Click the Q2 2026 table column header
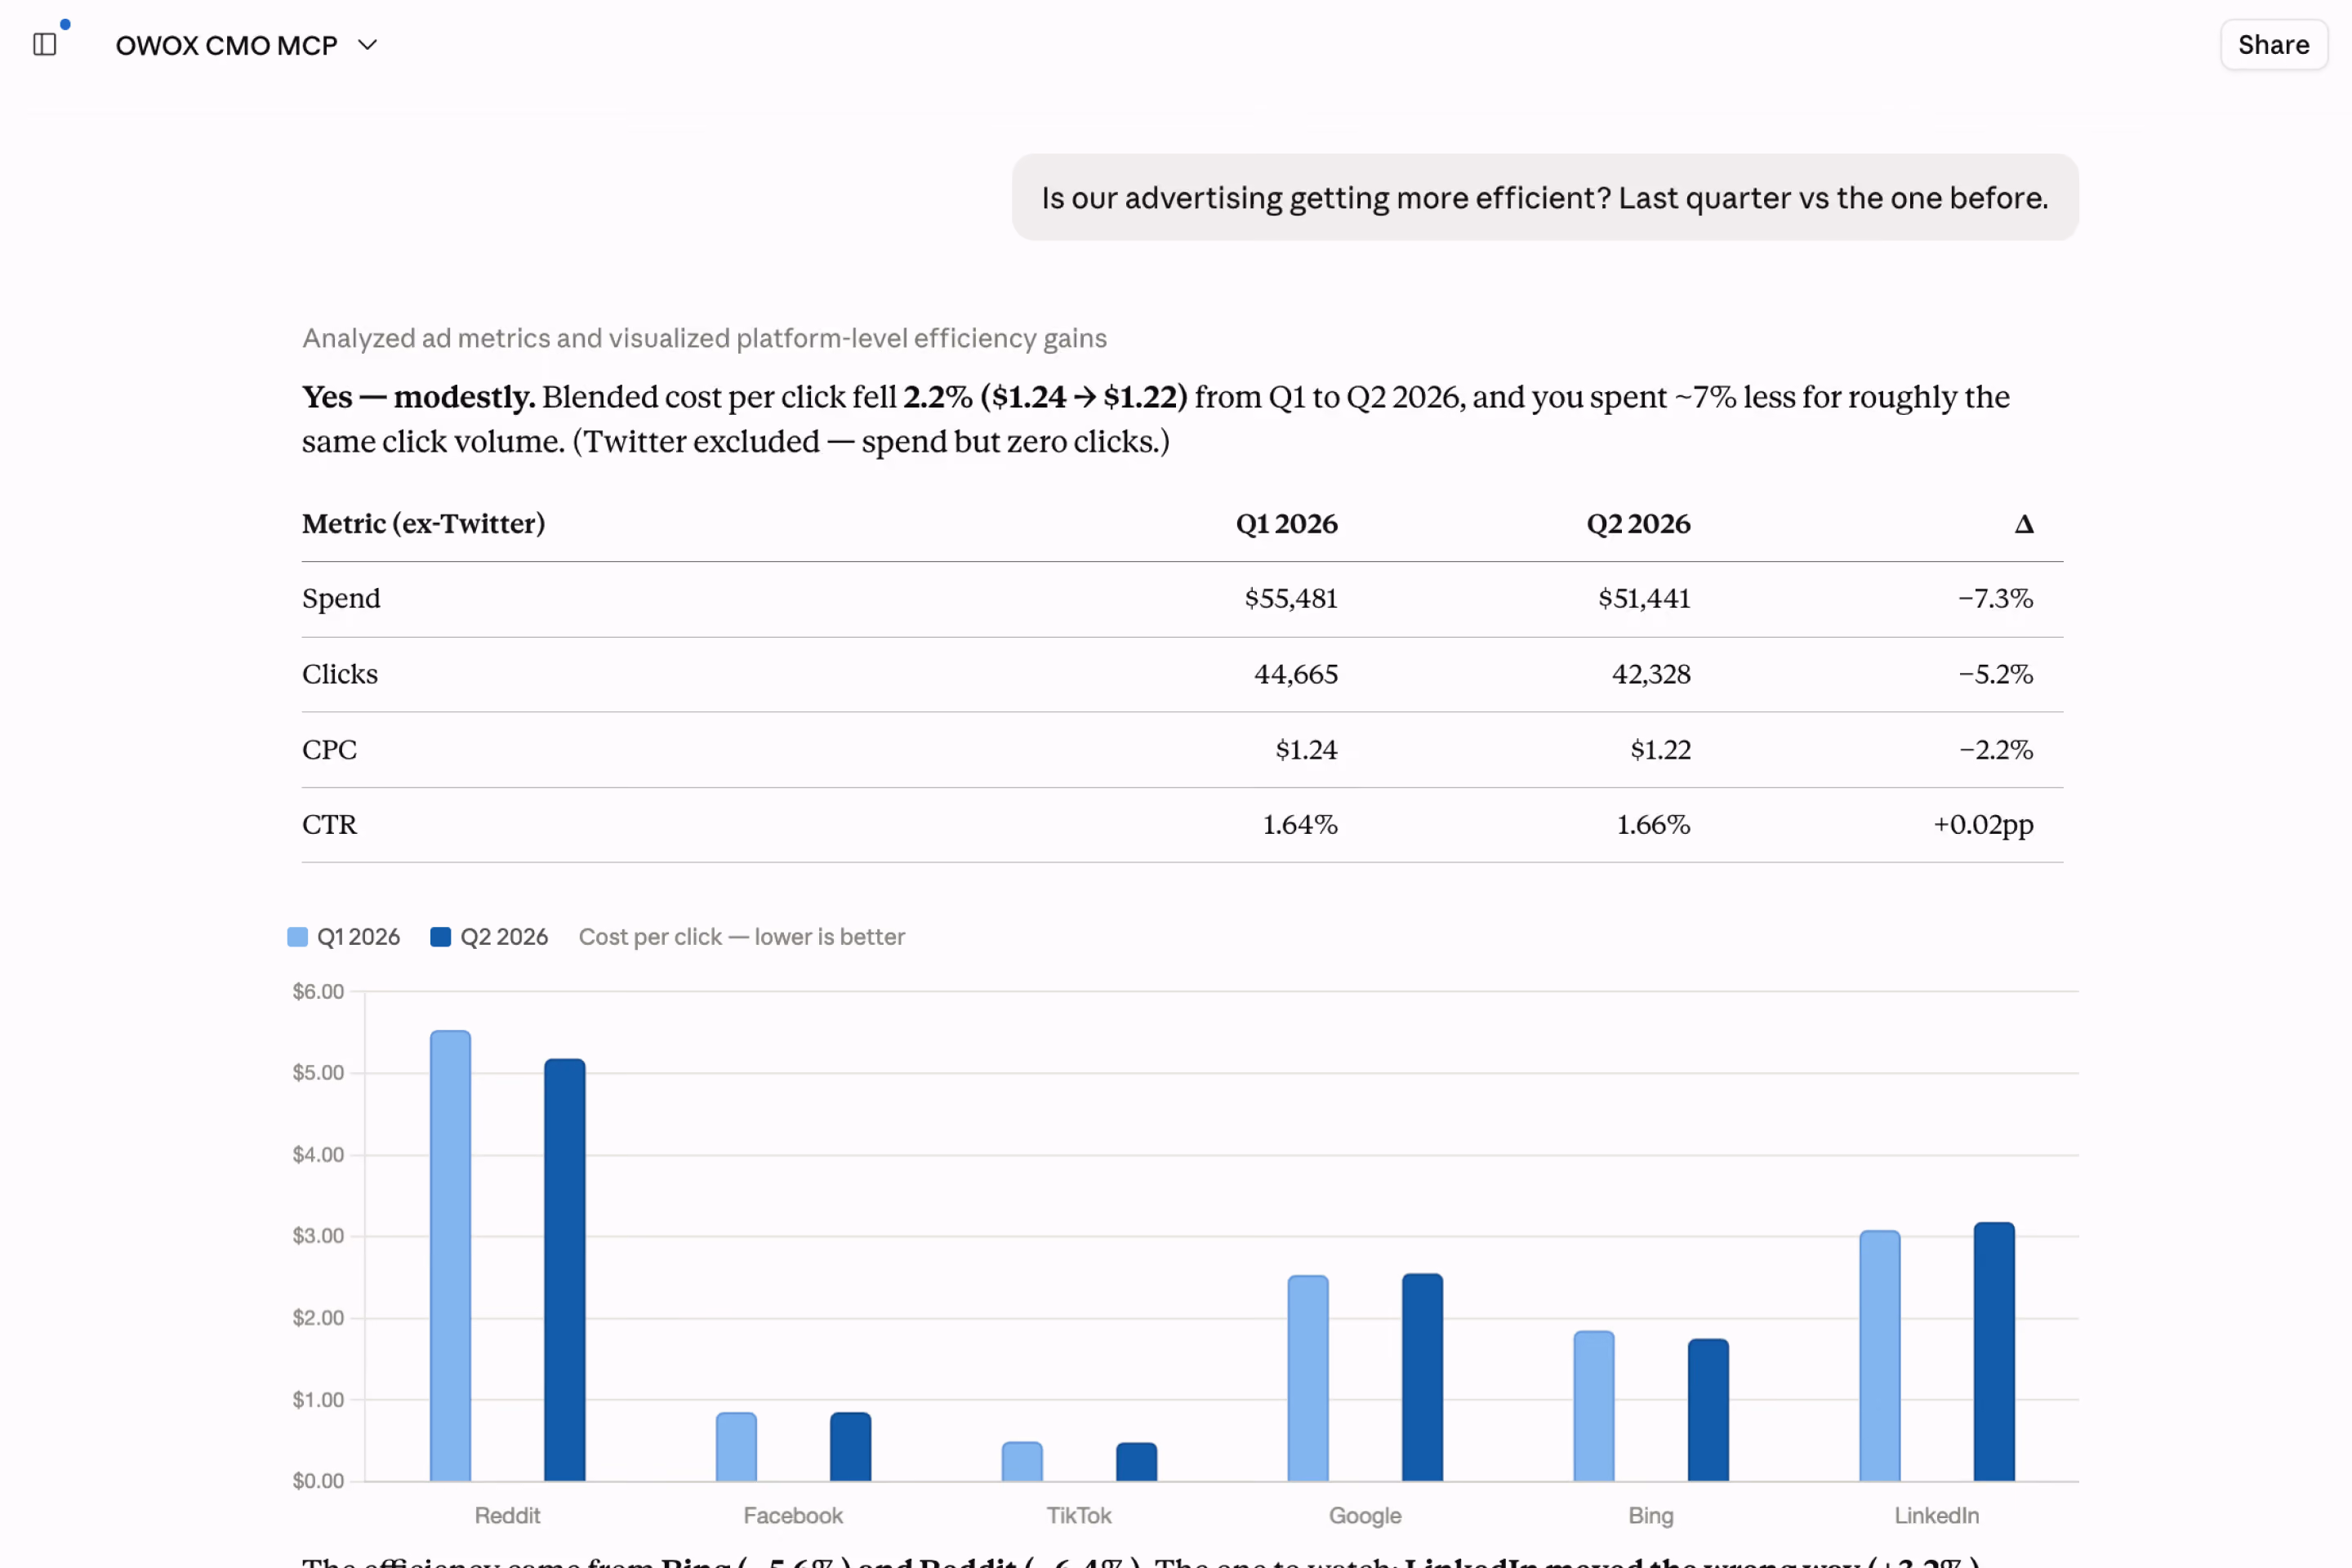 (x=1638, y=524)
